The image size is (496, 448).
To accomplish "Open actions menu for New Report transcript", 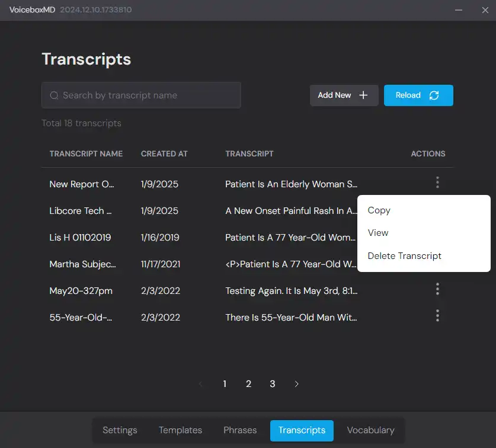I will pyautogui.click(x=437, y=183).
